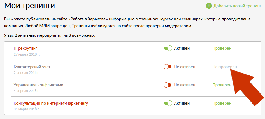Click the green plus icon for adding training
This screenshot has height=119, width=265.
[x=209, y=6]
